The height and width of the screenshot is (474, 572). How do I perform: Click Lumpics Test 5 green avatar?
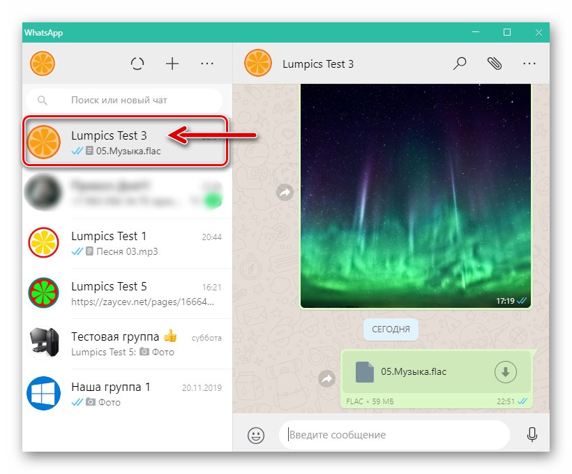(43, 293)
